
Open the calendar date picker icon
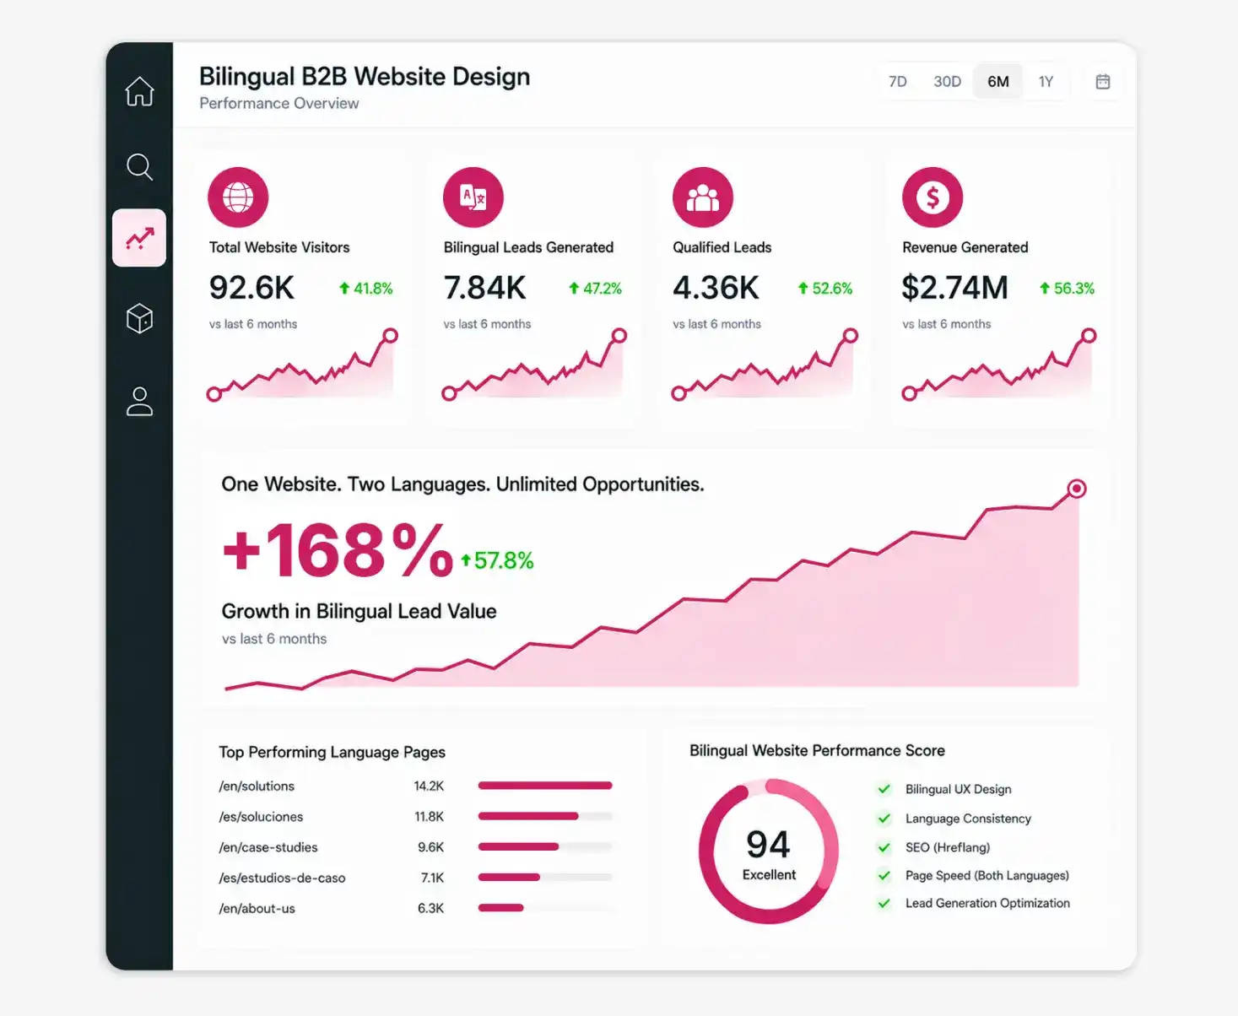[x=1103, y=82]
